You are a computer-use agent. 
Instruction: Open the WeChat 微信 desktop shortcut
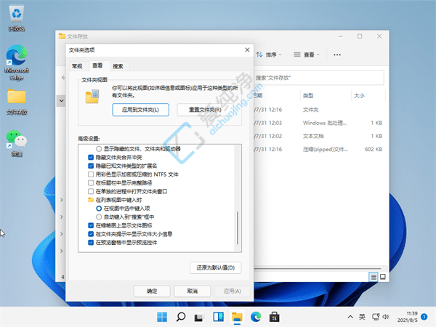[17, 143]
